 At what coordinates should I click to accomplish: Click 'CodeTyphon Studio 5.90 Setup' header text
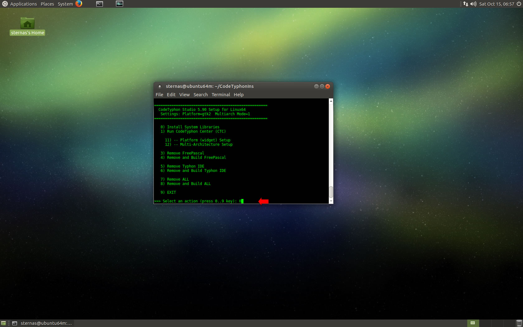click(202, 110)
